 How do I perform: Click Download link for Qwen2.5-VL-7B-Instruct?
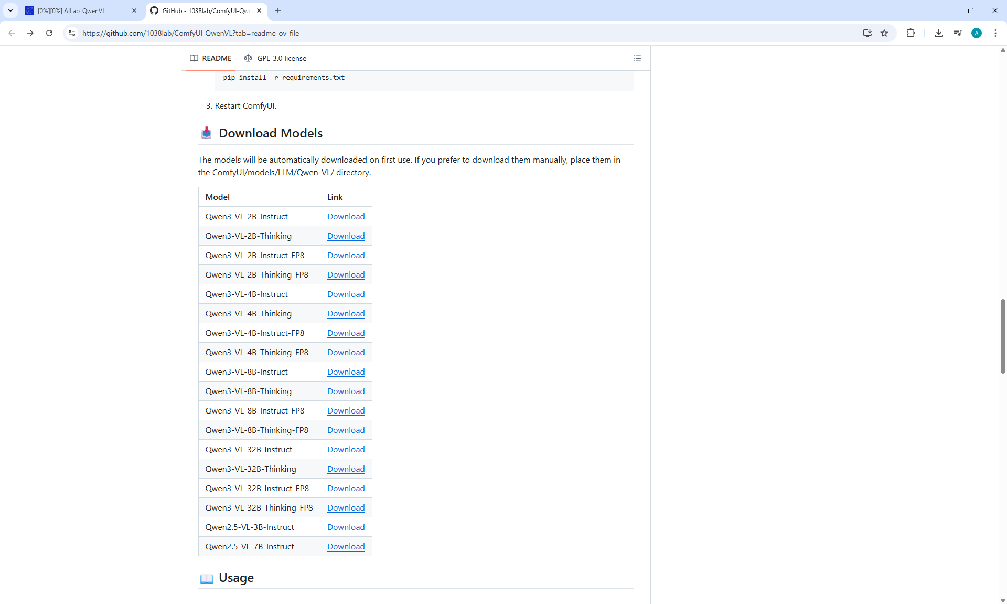click(x=346, y=547)
